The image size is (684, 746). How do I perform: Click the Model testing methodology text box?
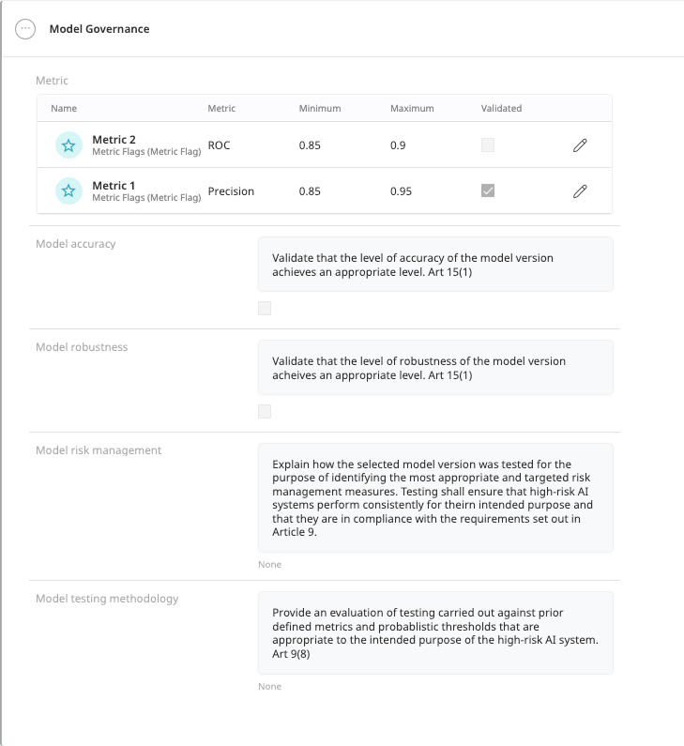click(435, 632)
